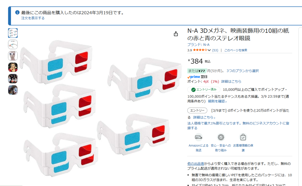Select the first thumbnail of five glasses
The width and height of the screenshot is (302, 186).
tap(13, 33)
